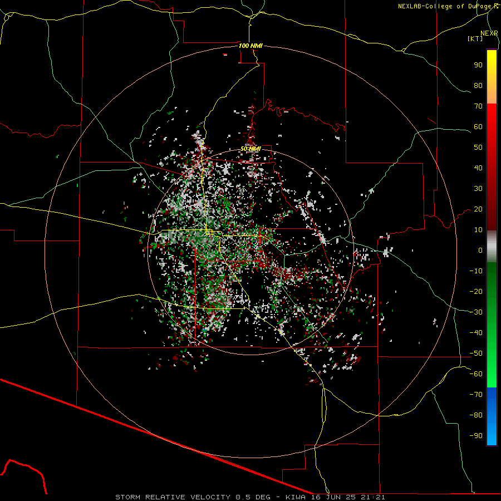Pick the gray zero-velocity segment of the color bar
501x501 pixels.
pos(492,247)
